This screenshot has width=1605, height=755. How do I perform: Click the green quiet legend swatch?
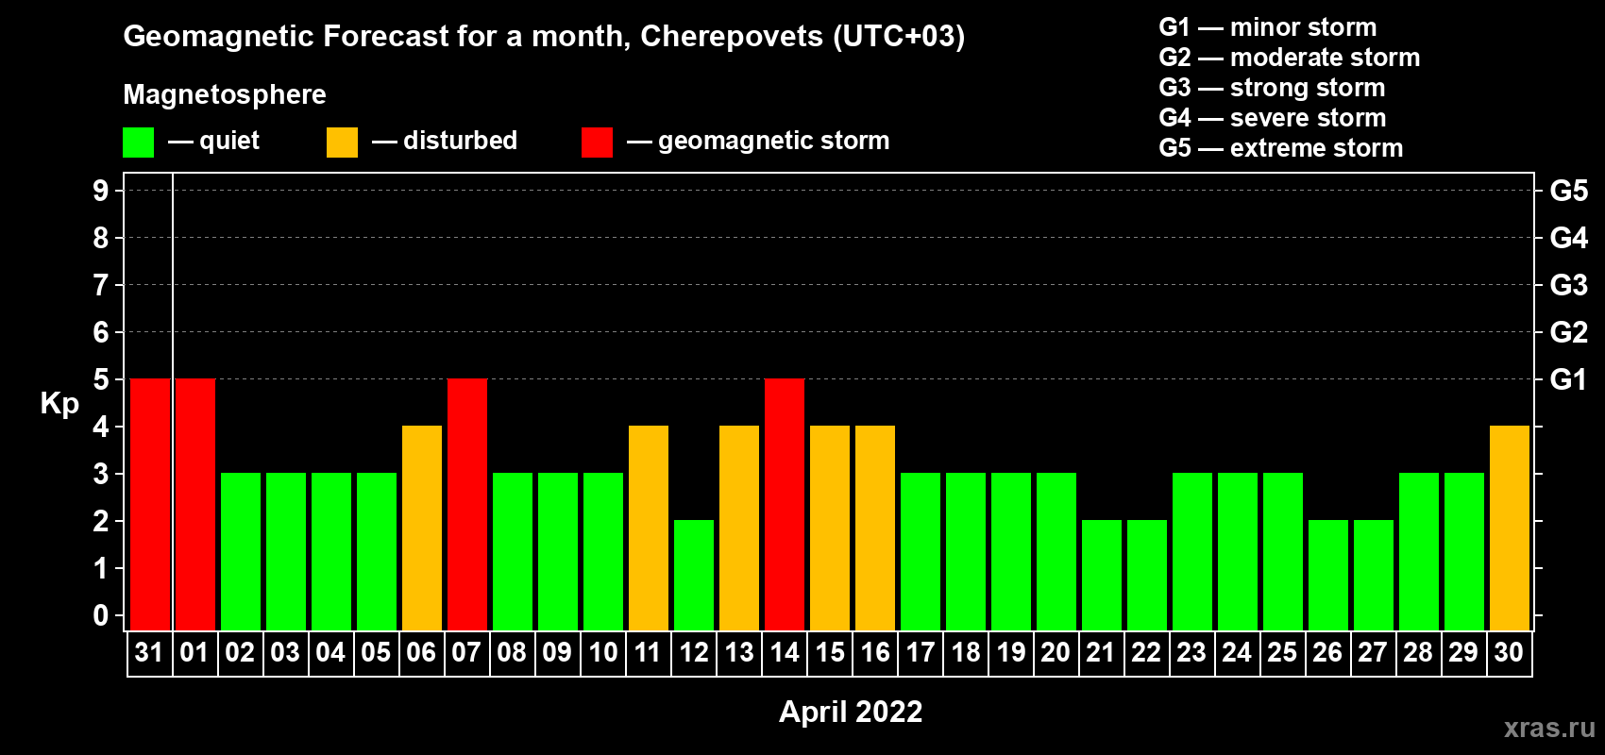(x=138, y=143)
